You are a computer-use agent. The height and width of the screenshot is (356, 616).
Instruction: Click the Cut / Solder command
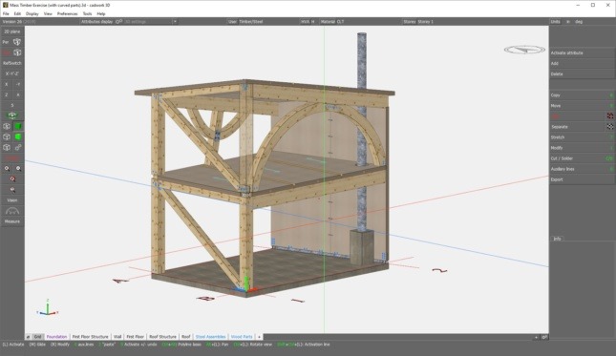point(583,158)
